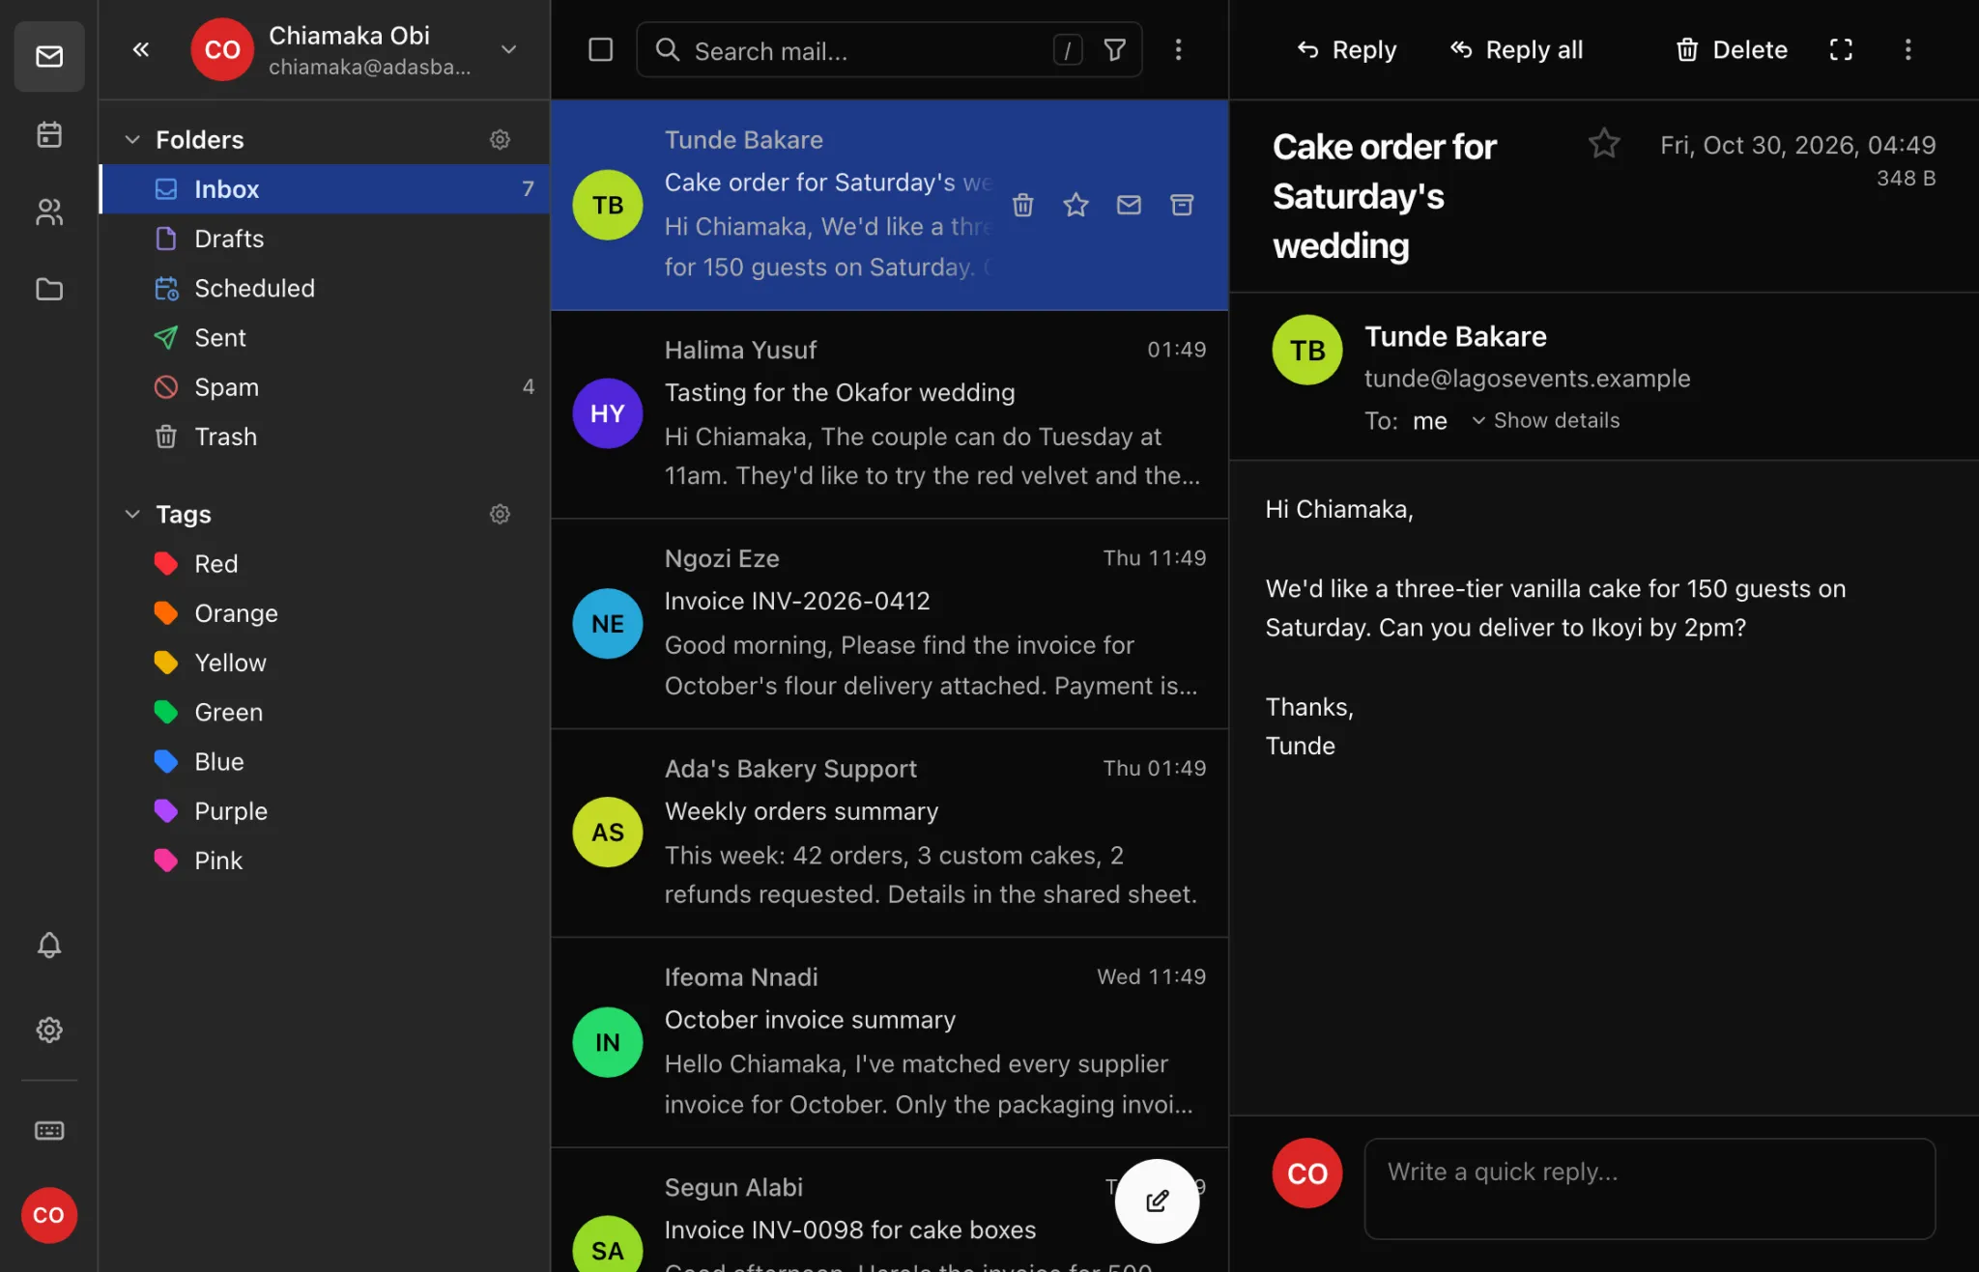Viewport: 1979px width, 1272px height.
Task: Open the search filter funnel icon
Action: (x=1114, y=50)
